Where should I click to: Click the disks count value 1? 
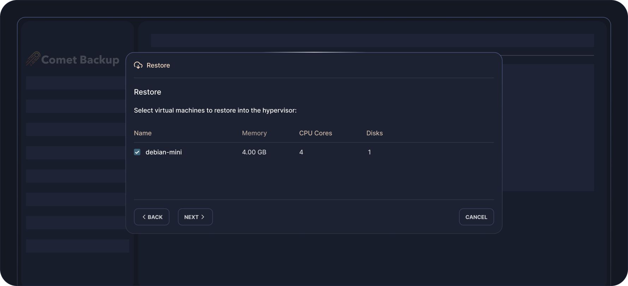pyautogui.click(x=369, y=152)
